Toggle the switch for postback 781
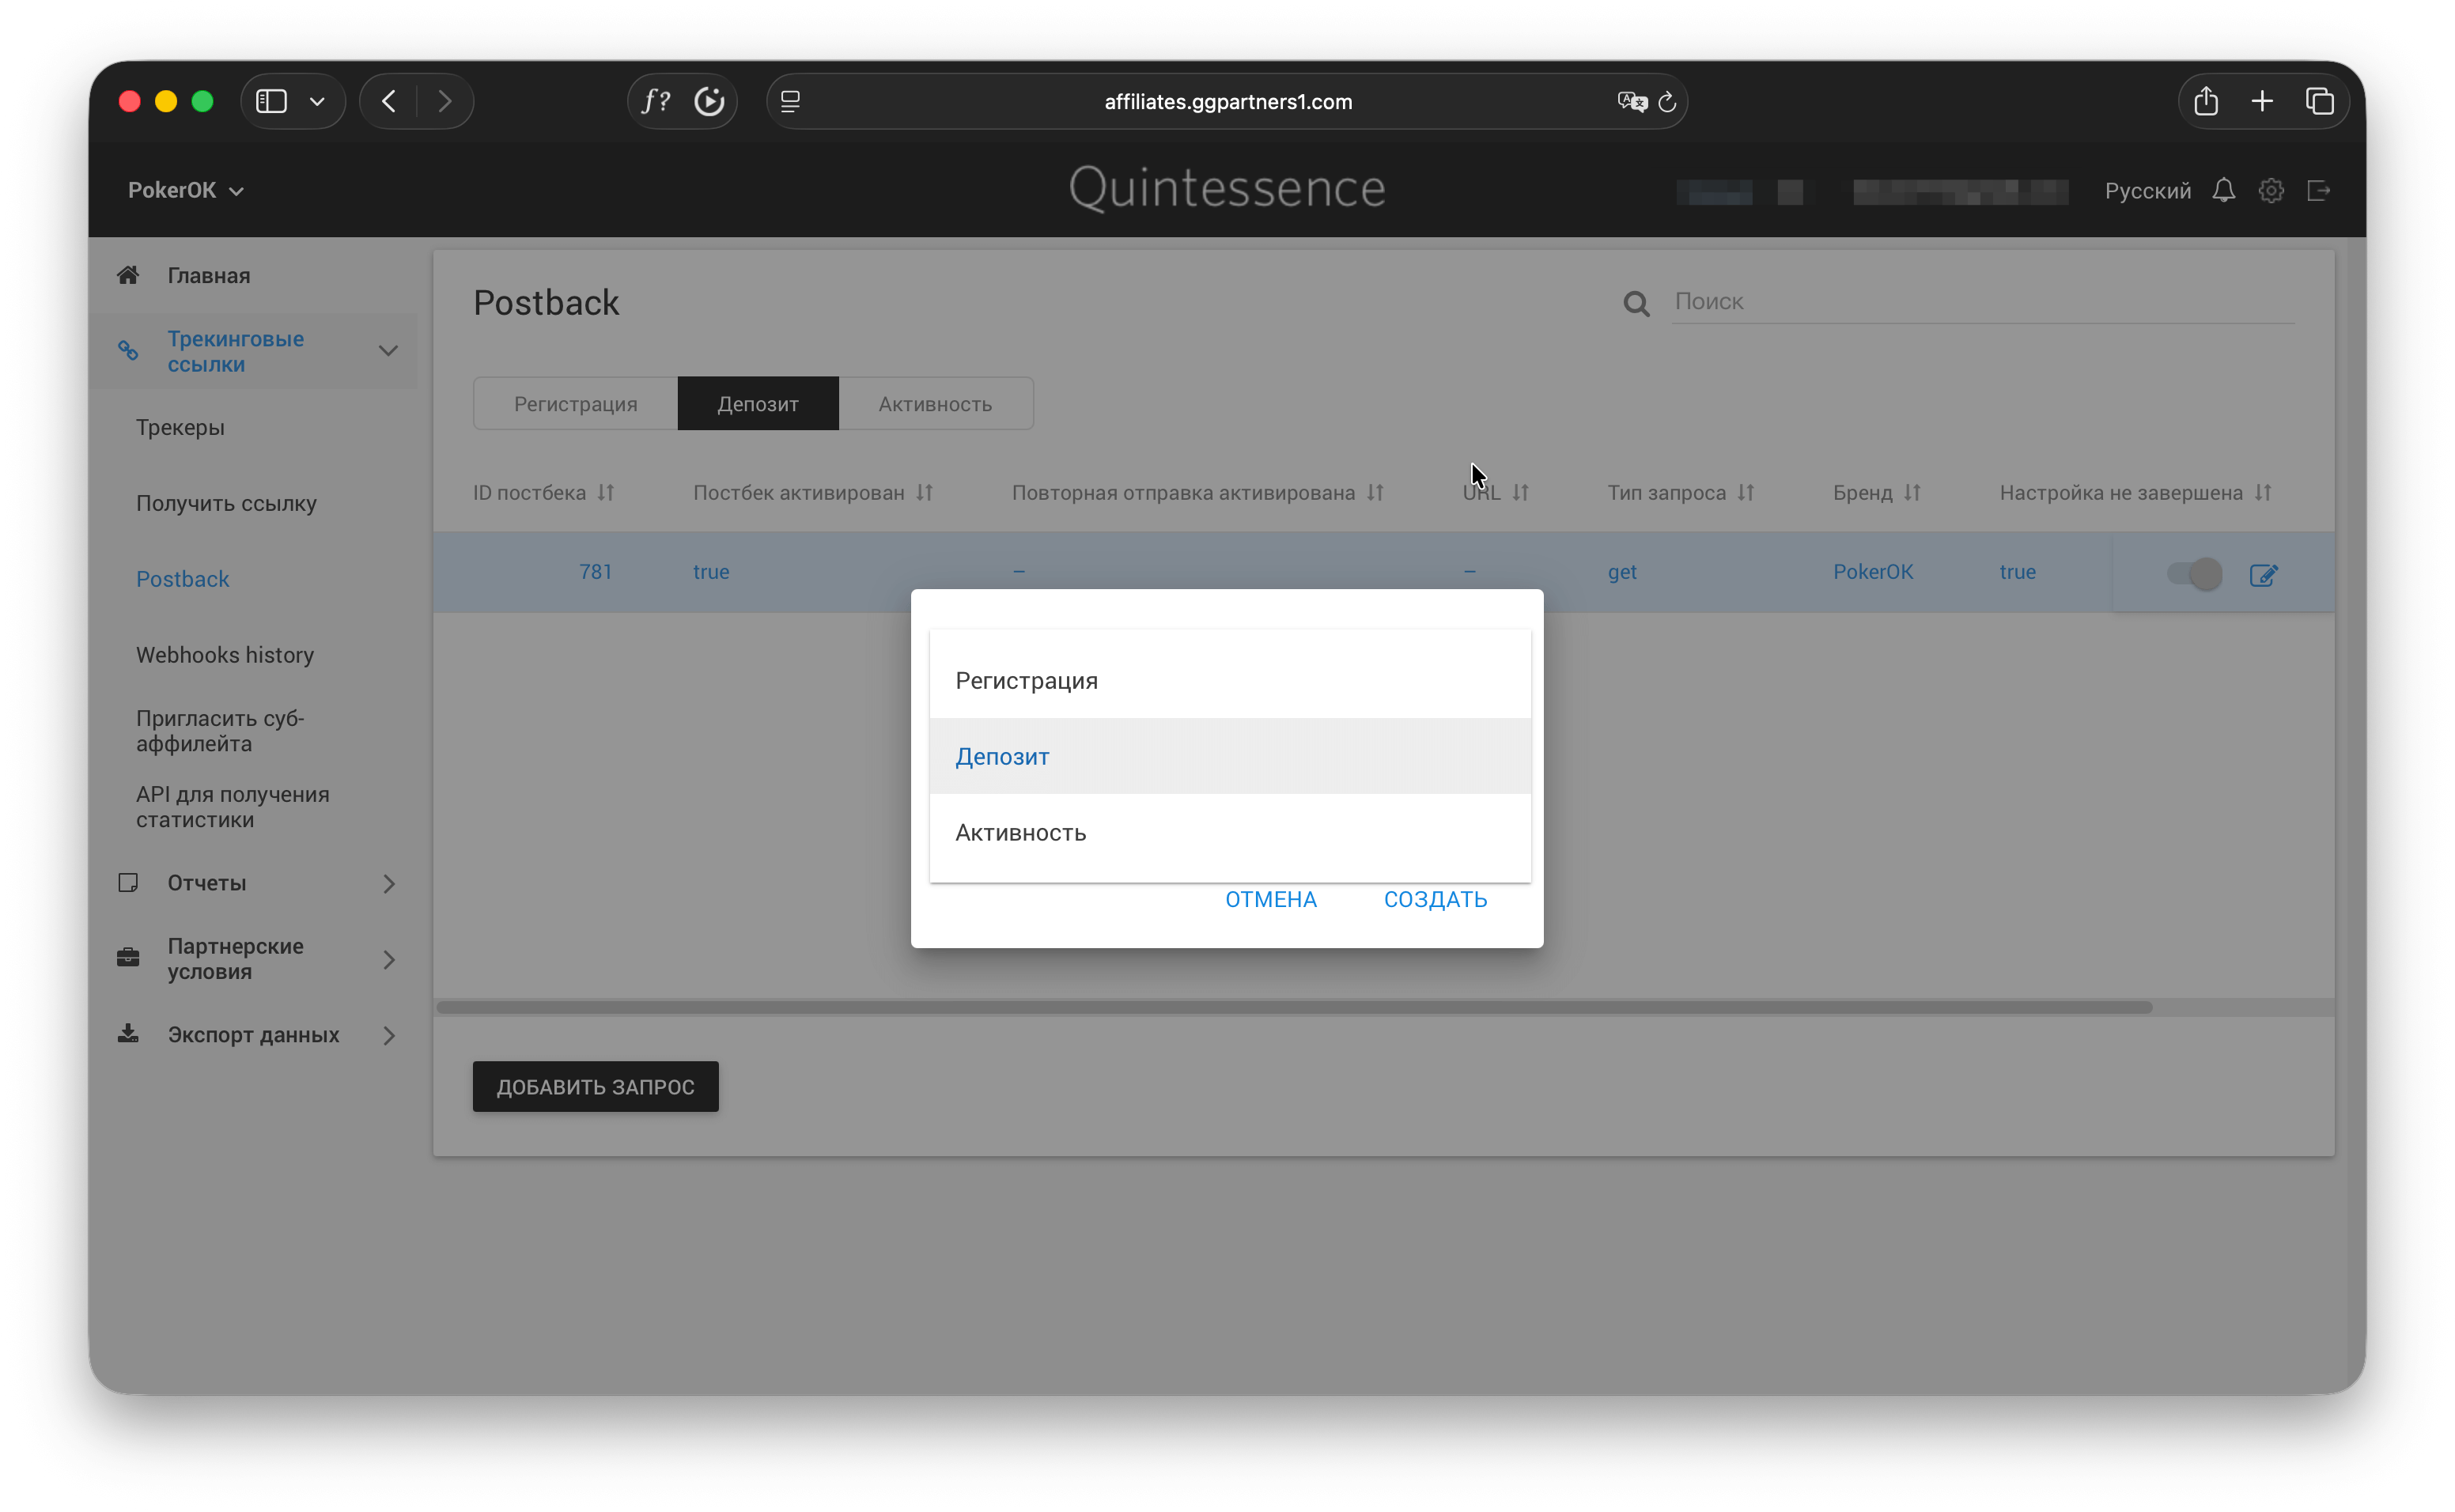Viewport: 2455px width, 1512px height. point(2194,573)
